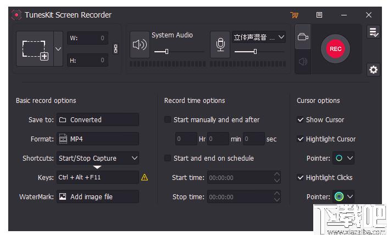Toggle the Hightlight Cursor checkbox
The height and width of the screenshot is (235, 388).
click(x=300, y=139)
